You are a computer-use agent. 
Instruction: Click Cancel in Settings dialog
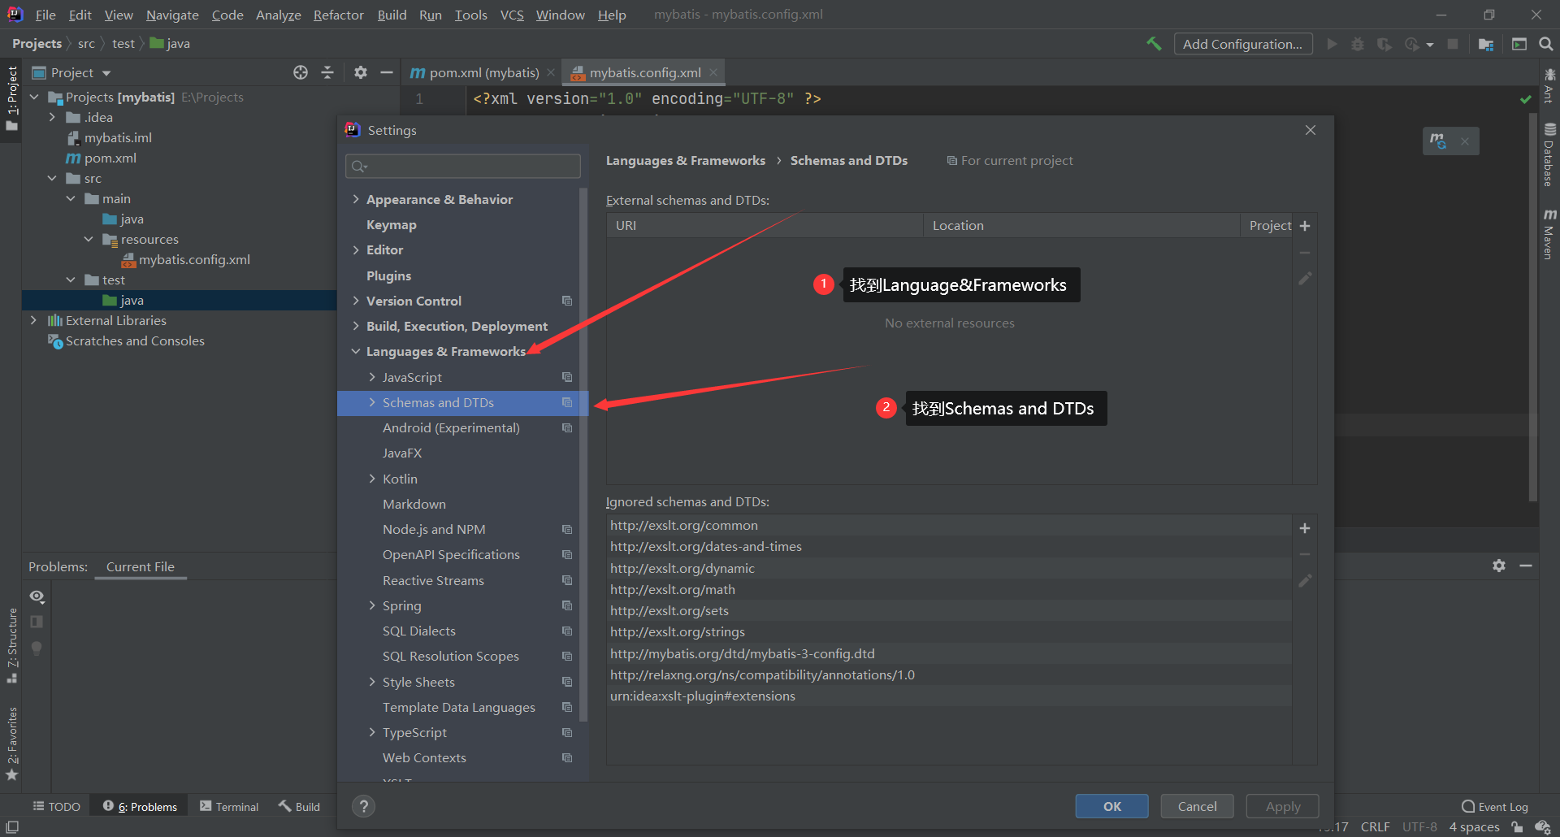(x=1197, y=806)
